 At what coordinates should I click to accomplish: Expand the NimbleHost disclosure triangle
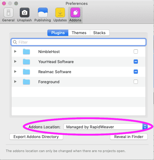[15, 51]
